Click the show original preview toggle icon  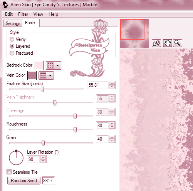(x=156, y=43)
